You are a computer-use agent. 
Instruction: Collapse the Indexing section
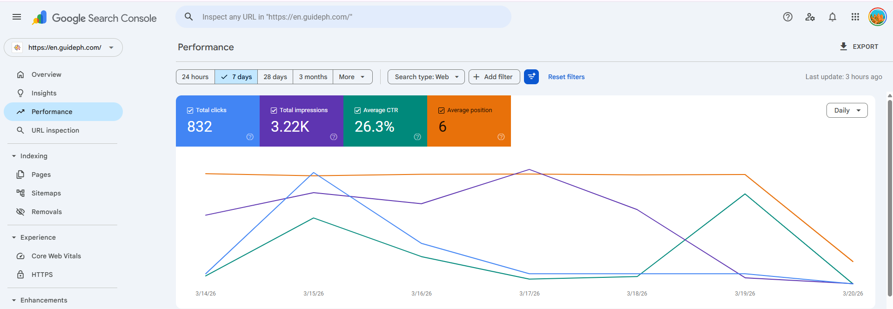click(14, 156)
